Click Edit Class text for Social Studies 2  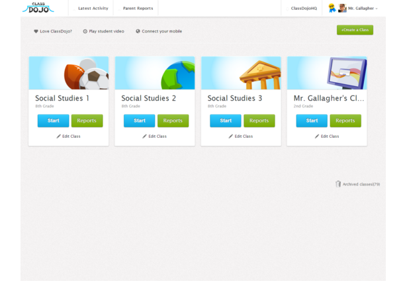[x=158, y=137]
